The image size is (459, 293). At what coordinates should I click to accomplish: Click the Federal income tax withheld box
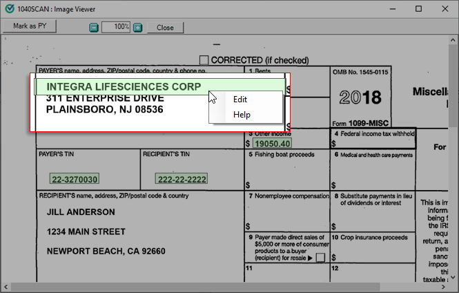click(373, 138)
